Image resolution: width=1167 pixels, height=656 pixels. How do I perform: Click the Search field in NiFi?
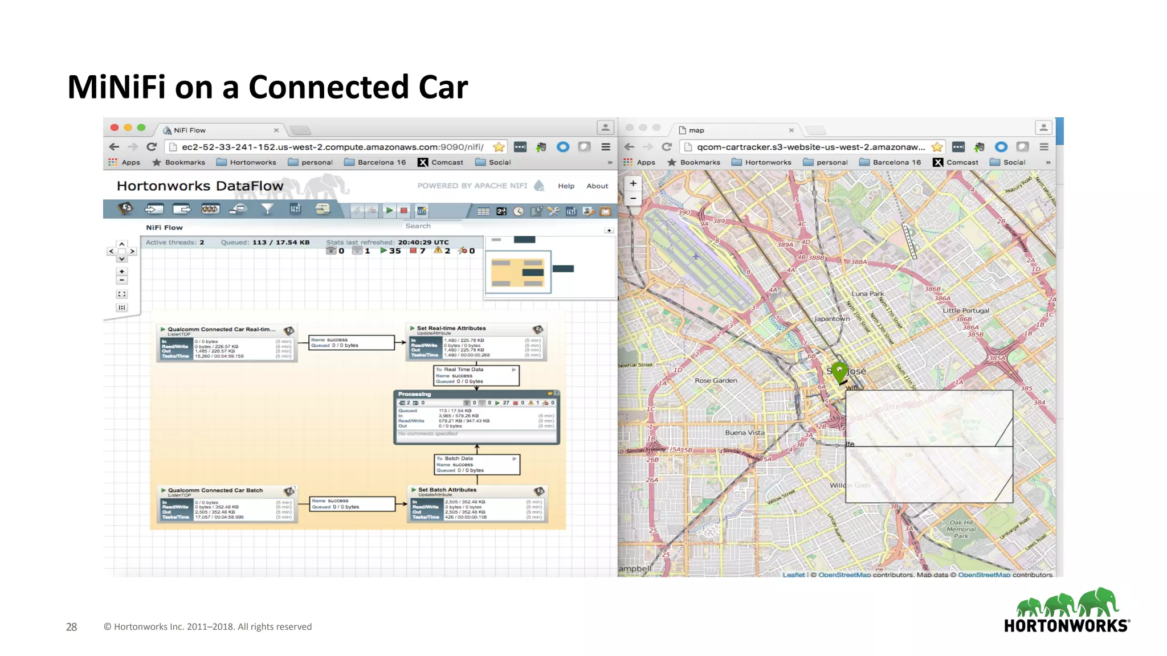[433, 226]
